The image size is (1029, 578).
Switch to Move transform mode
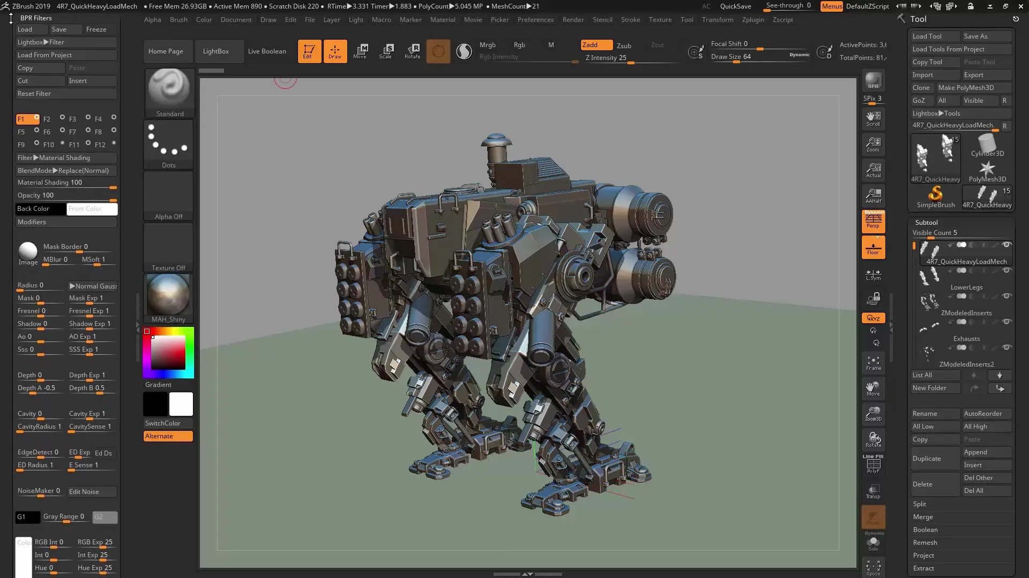click(x=361, y=51)
